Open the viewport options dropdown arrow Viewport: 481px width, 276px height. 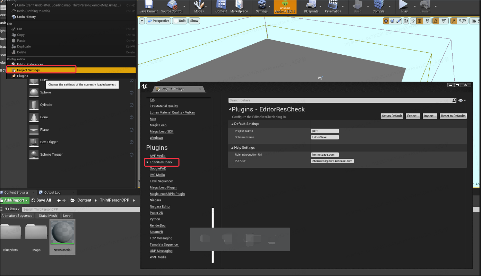click(142, 21)
